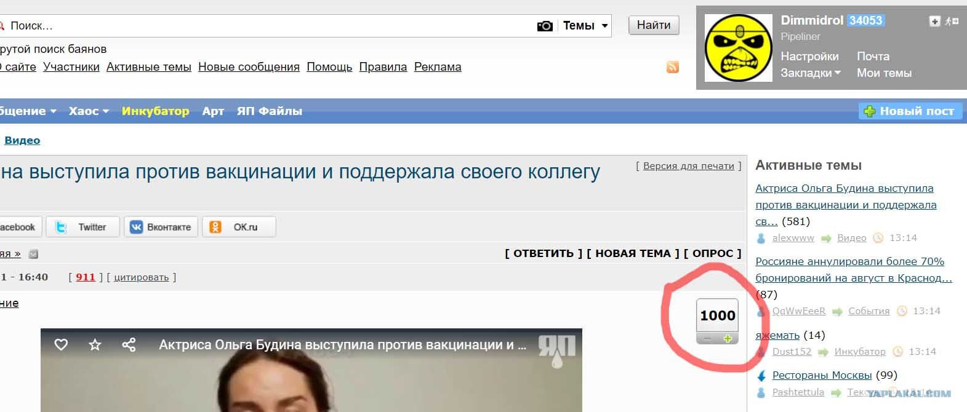Open Рестораны Москвы topic

822,375
